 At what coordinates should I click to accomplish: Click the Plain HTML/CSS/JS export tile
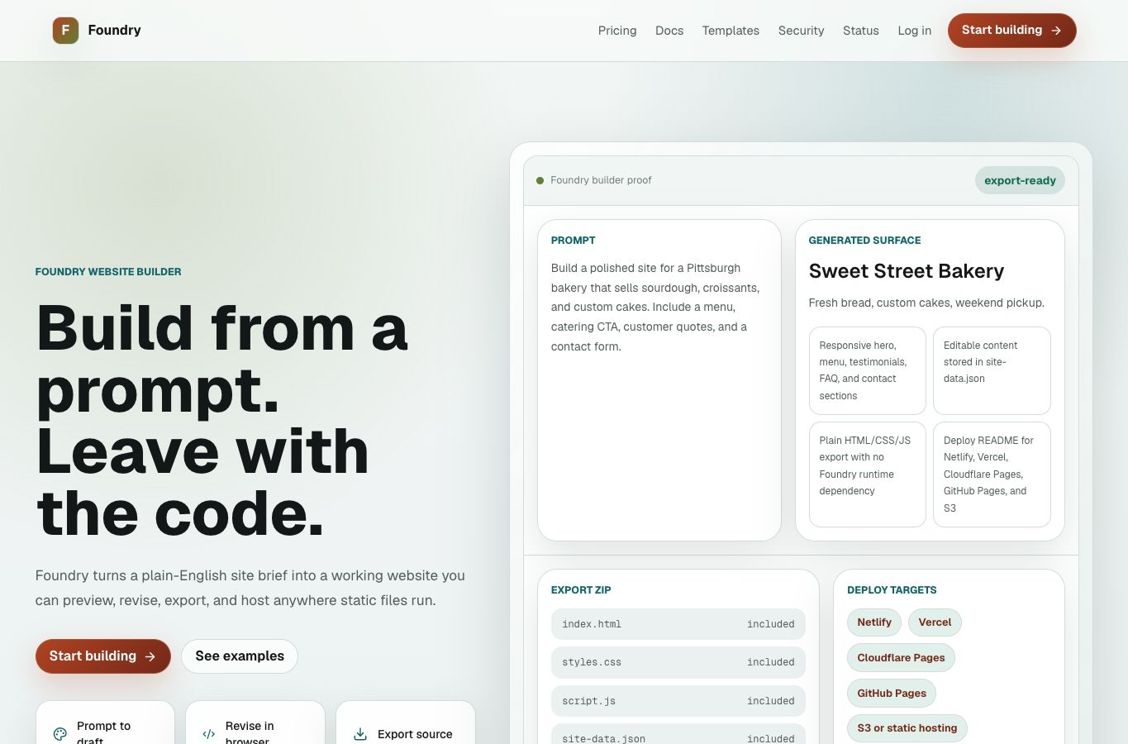click(x=867, y=475)
